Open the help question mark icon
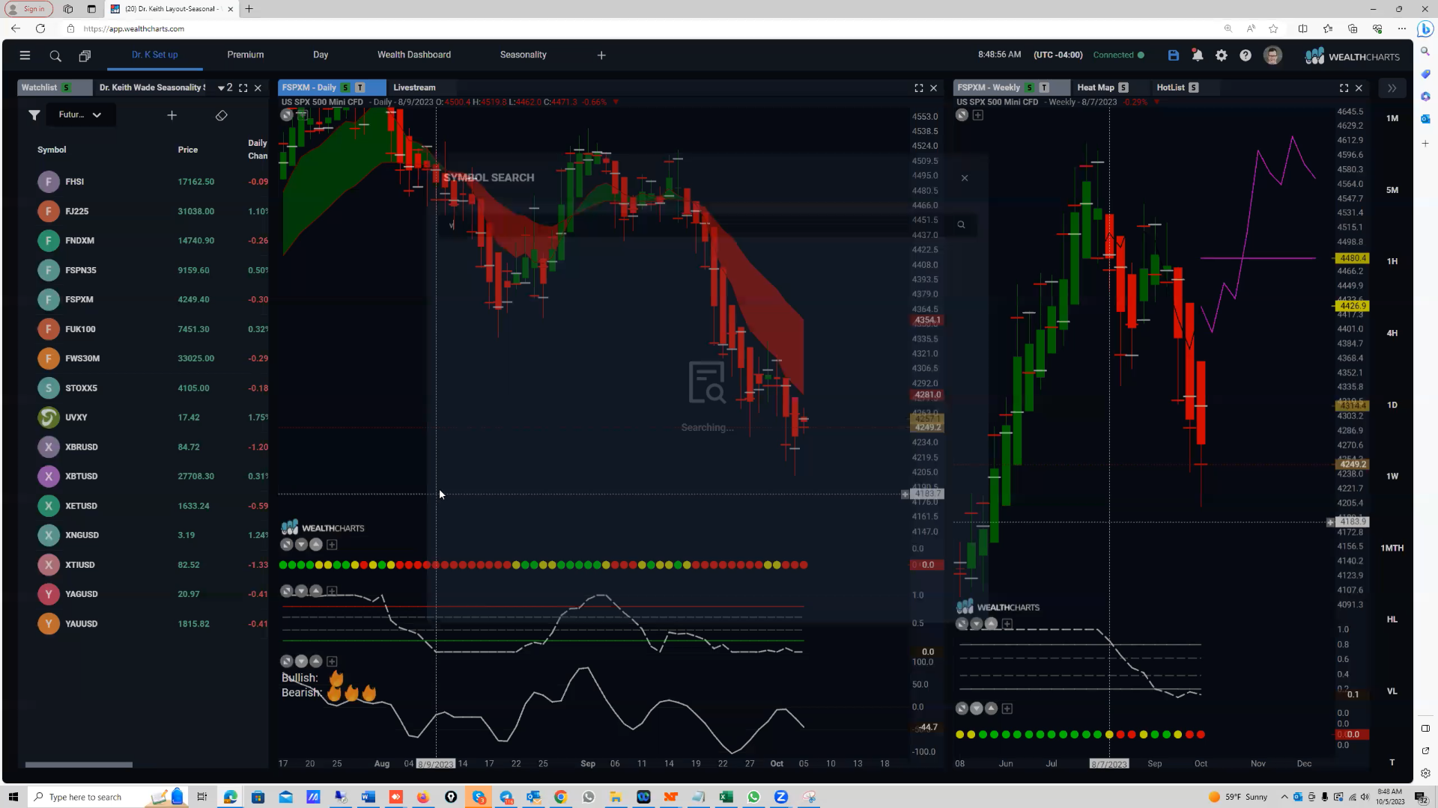The width and height of the screenshot is (1438, 808). [x=1246, y=55]
